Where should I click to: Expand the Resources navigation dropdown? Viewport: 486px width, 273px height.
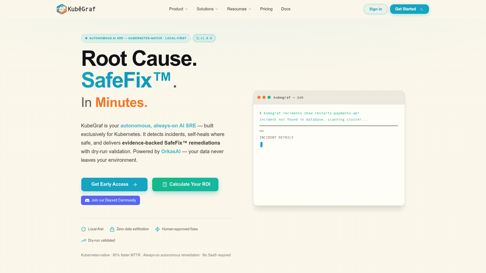(239, 9)
